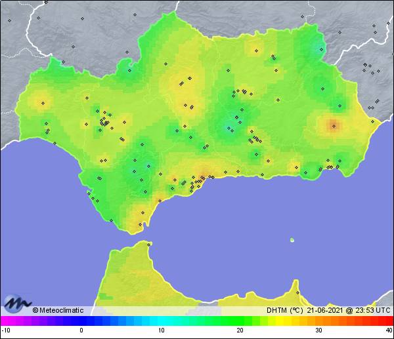Screen dimensions: 394x339
Task: Click the 30 label on the temperature scale
Action: pyautogui.click(x=319, y=330)
